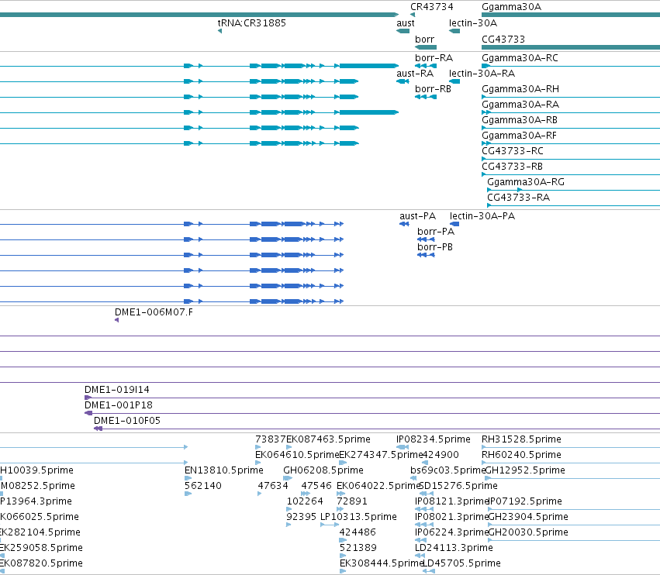Image resolution: width=660 pixels, height=575 pixels.
Task: Select the LP10313.5prime EST glyph
Action: point(330,525)
